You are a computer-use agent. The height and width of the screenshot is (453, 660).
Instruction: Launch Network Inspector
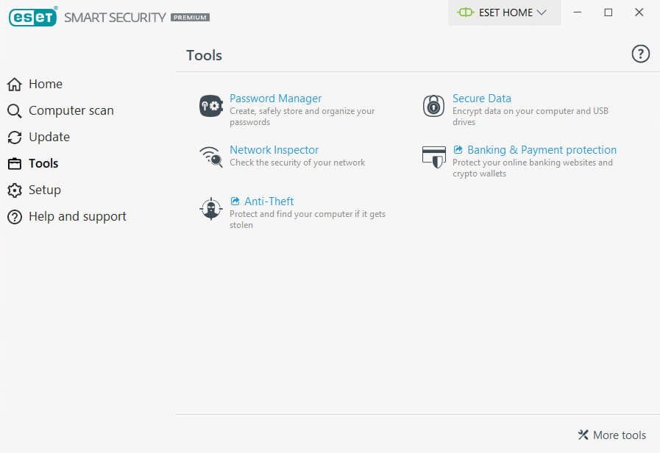click(x=274, y=150)
